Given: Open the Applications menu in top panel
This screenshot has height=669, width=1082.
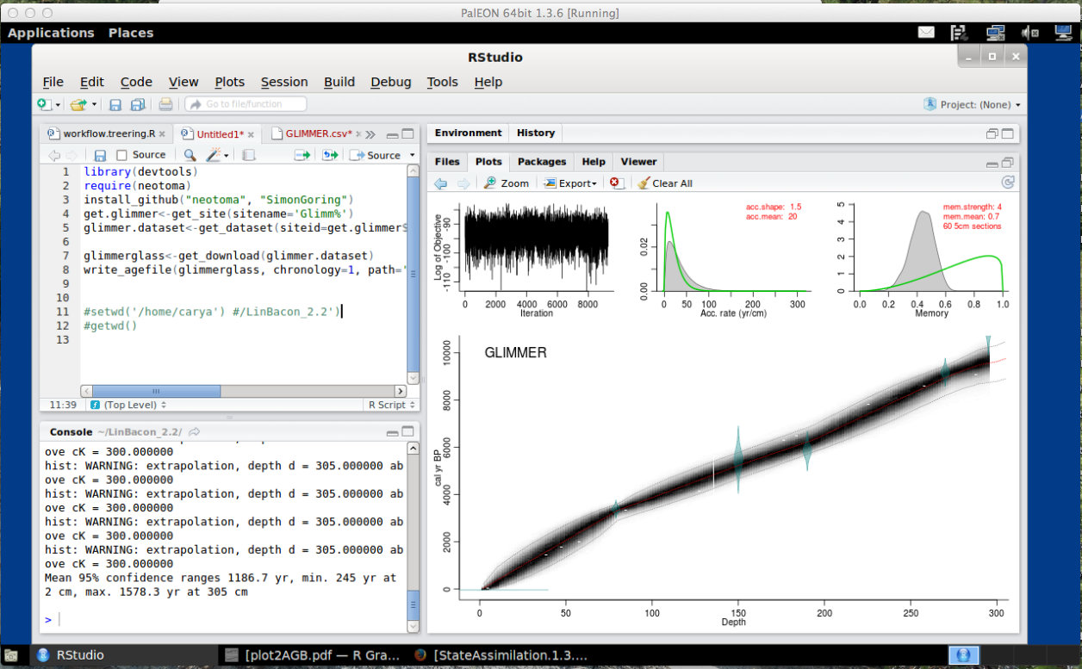Looking at the screenshot, I should click(51, 33).
